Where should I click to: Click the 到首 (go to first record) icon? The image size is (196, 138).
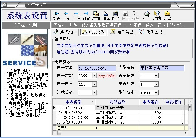56,14
